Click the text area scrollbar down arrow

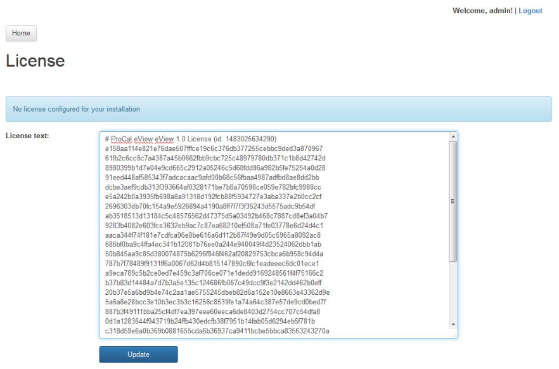click(453, 325)
